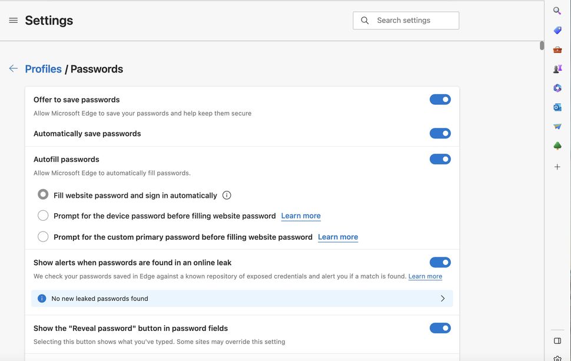571x361 pixels.
Task: Open Microsoft 365 in the sidebar
Action: coord(557,88)
